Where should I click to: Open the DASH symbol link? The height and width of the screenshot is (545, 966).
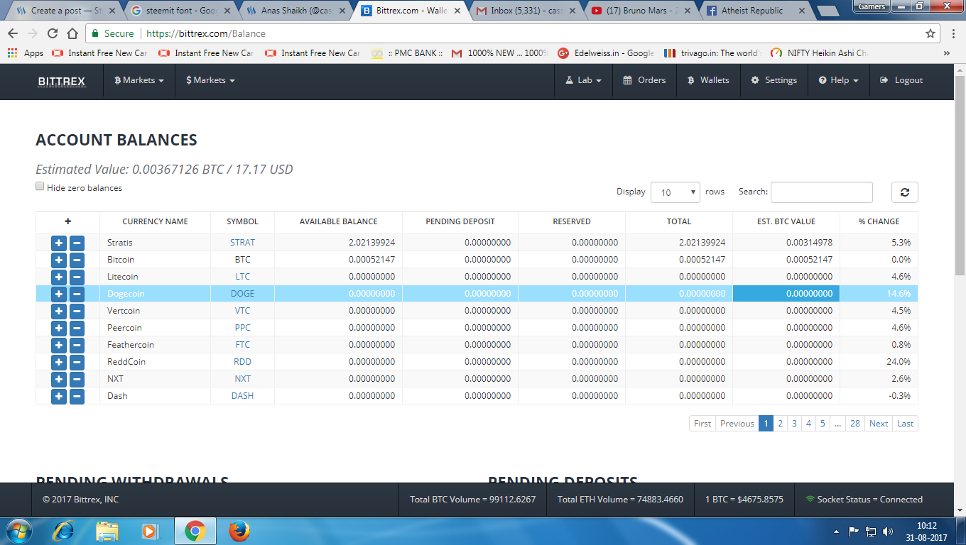click(x=242, y=396)
